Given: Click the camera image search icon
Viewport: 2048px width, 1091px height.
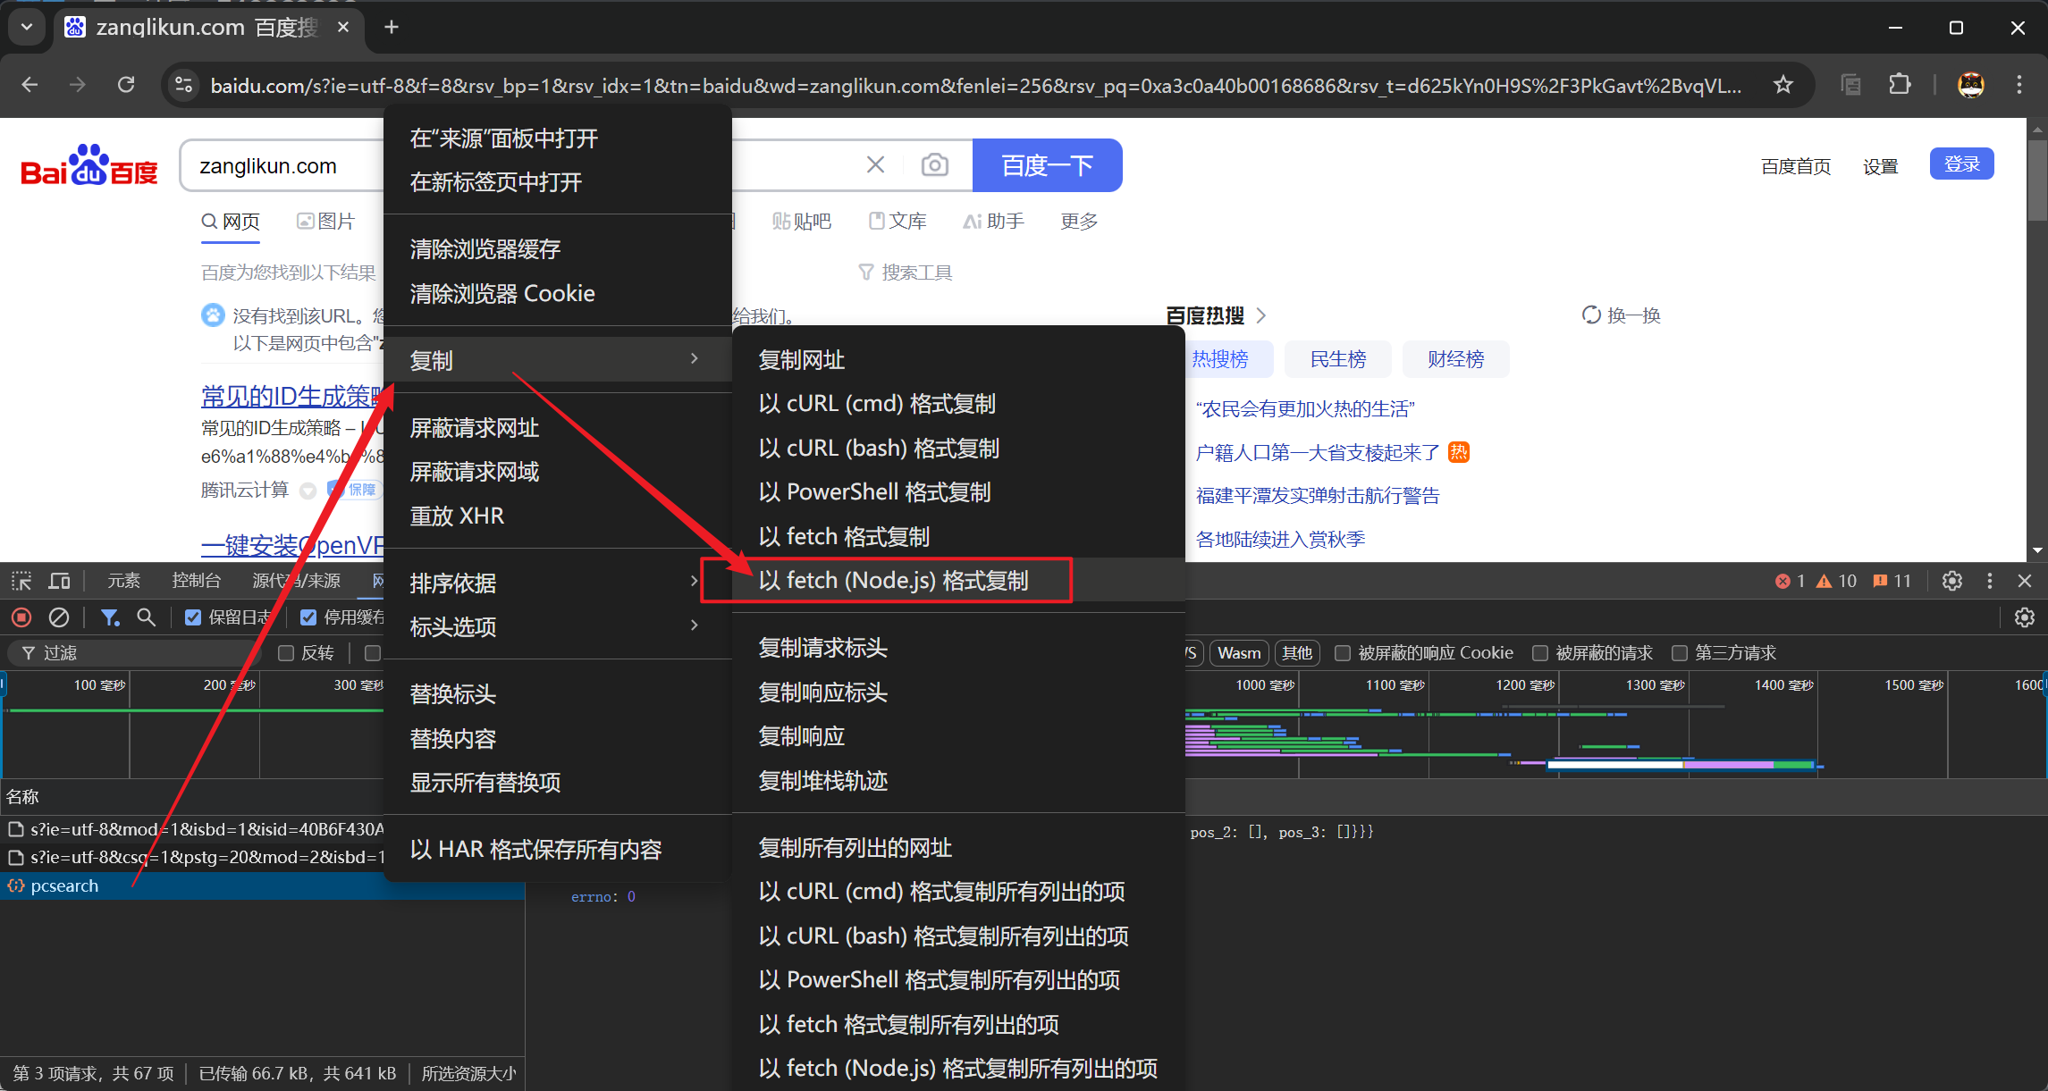Looking at the screenshot, I should coord(935,165).
